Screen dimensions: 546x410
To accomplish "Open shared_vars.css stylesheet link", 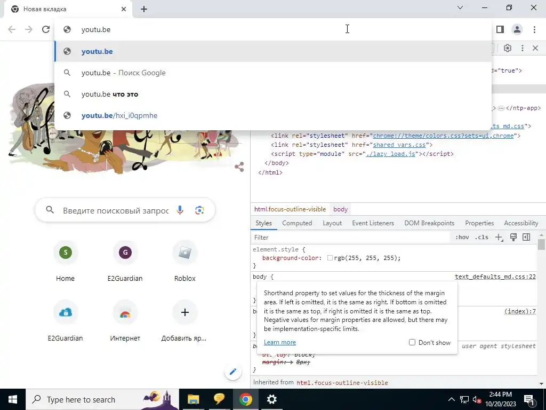I will (x=399, y=145).
